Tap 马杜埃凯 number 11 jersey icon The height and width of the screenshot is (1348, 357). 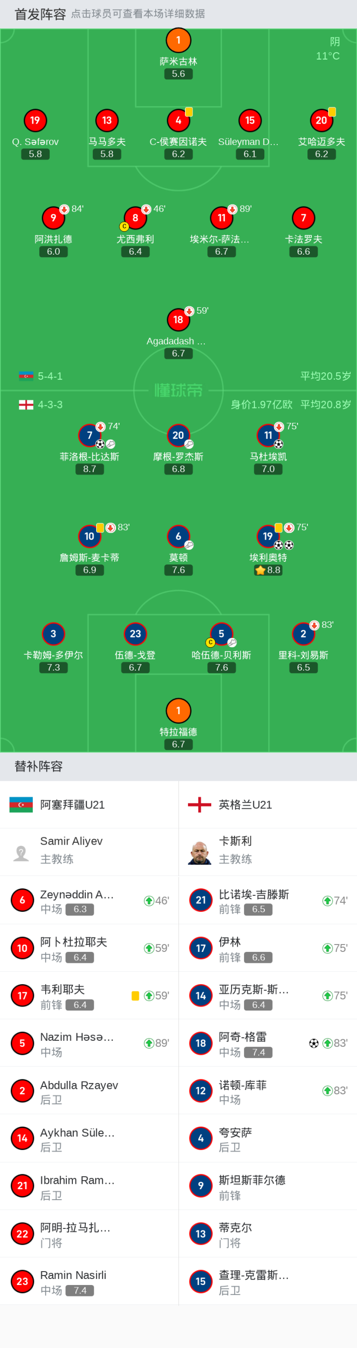tap(268, 435)
